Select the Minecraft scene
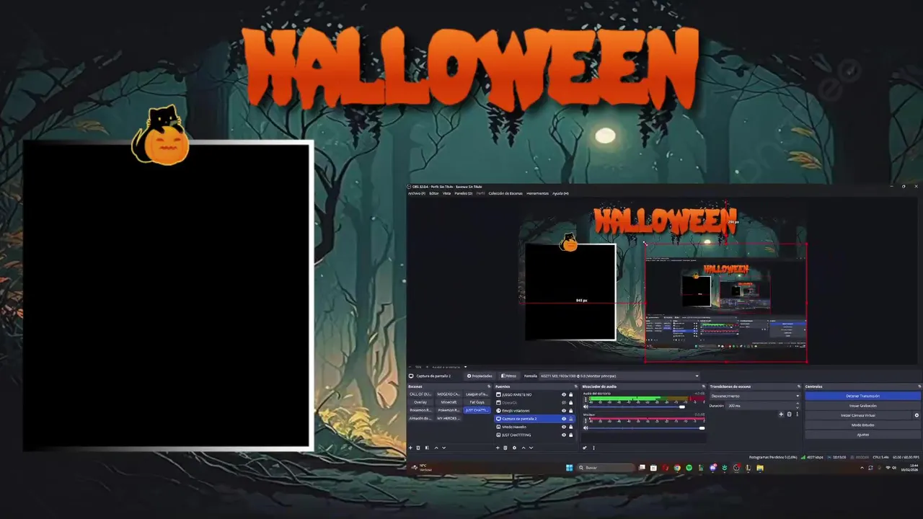 [x=449, y=402]
